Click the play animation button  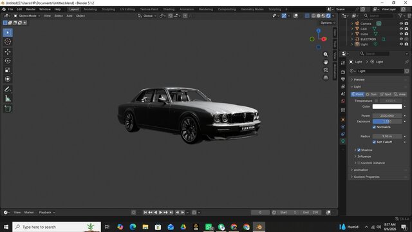pyautogui.click(x=160, y=212)
